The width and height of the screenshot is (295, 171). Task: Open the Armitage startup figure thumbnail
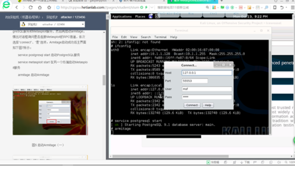point(50,110)
